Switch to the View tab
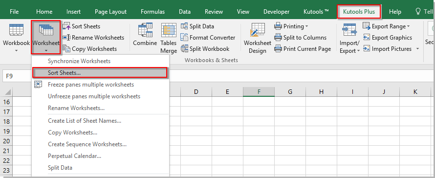Image resolution: width=435 pixels, height=178 pixels. [243, 12]
